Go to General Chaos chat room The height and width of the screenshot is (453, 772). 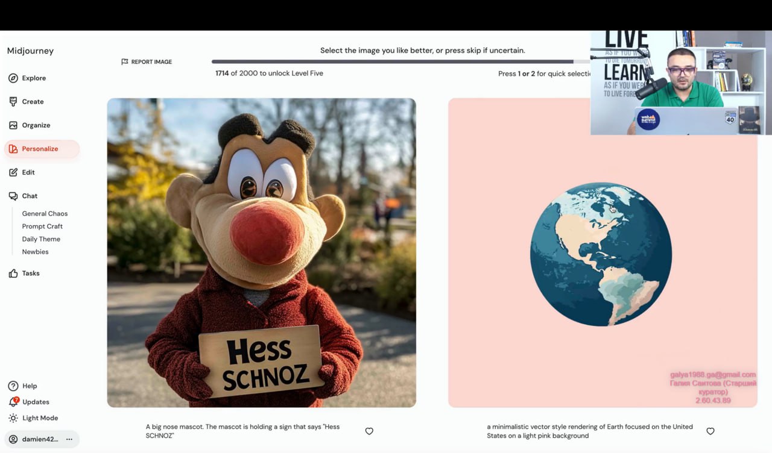pyautogui.click(x=45, y=214)
